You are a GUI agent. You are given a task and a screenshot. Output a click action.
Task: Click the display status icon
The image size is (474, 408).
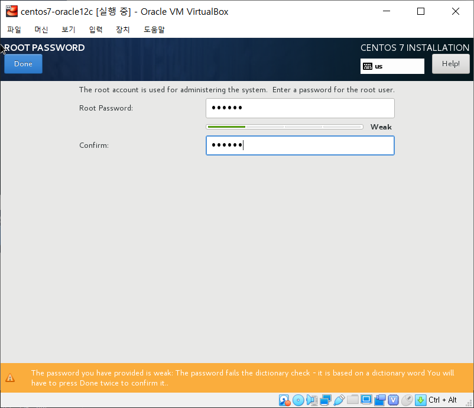click(366, 400)
